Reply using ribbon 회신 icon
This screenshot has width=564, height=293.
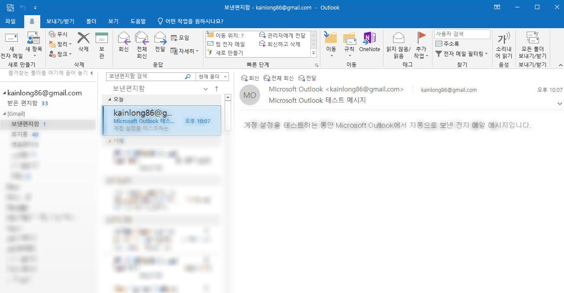click(x=124, y=42)
